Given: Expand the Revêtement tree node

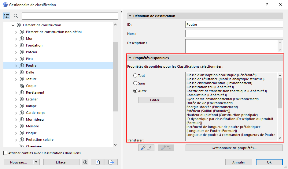Looking at the screenshot, I should tap(16, 93).
